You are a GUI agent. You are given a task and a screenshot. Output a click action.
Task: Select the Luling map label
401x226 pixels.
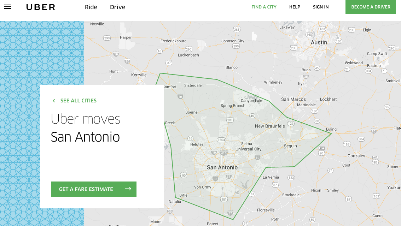click(x=331, y=129)
